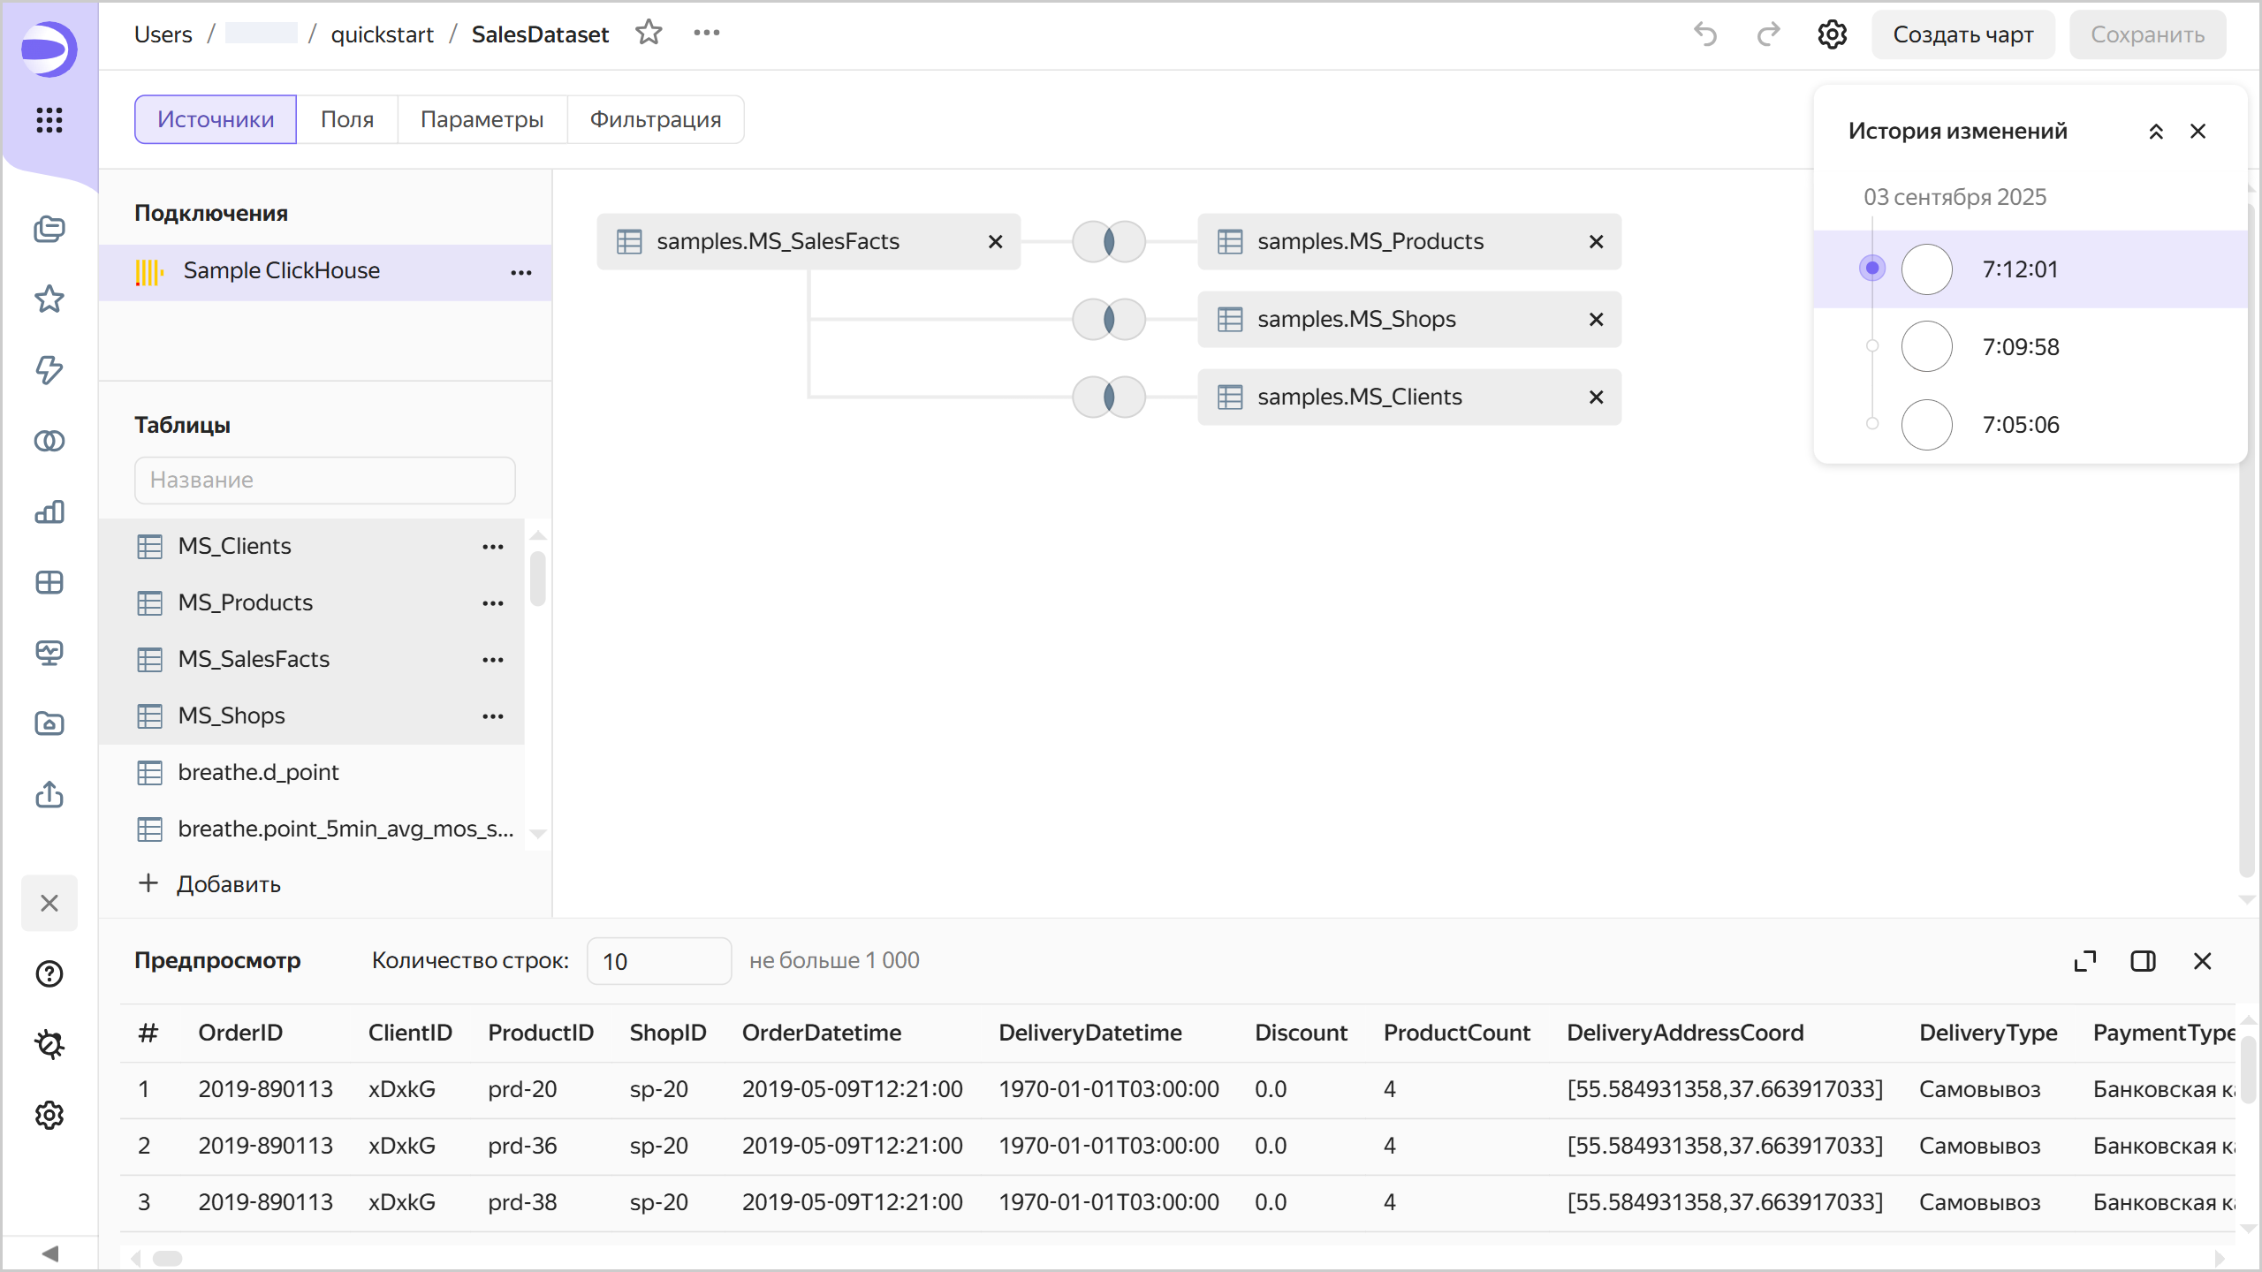Image resolution: width=2262 pixels, height=1272 pixels.
Task: Select the 7:09:58 history version
Action: click(x=2020, y=346)
